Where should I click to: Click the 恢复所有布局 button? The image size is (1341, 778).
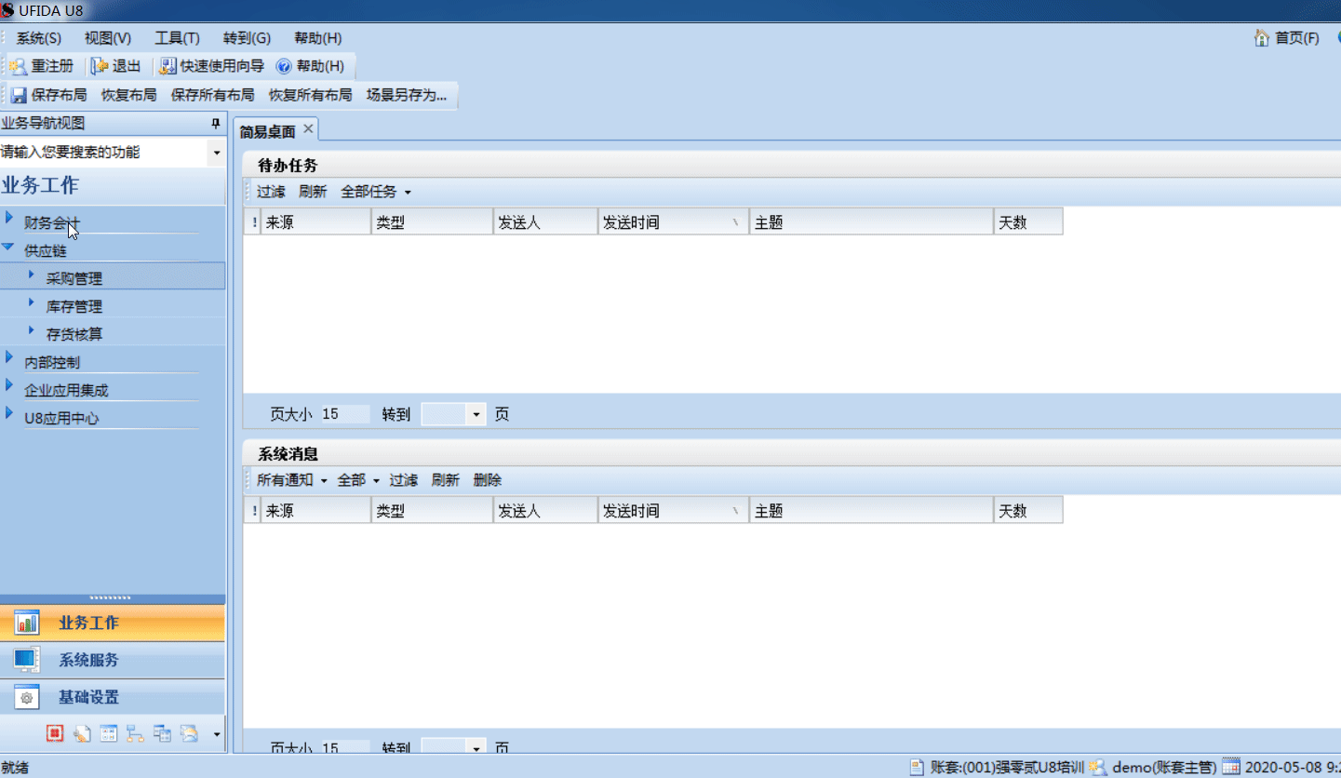(310, 95)
